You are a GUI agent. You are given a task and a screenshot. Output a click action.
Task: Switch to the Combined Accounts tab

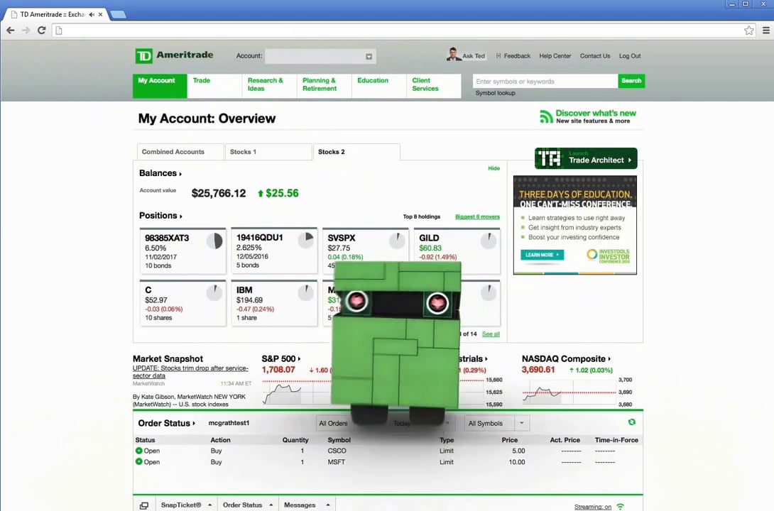pyautogui.click(x=180, y=152)
